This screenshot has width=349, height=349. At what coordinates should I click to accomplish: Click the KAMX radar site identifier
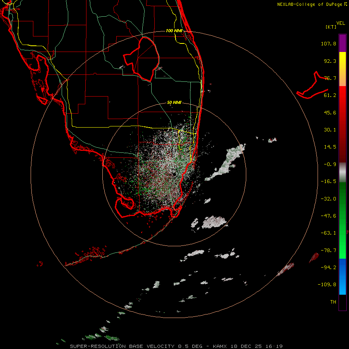click(219, 346)
